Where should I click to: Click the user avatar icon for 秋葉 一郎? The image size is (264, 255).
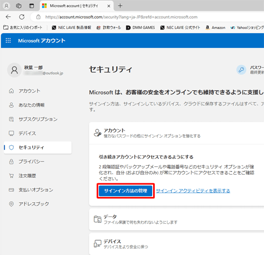pos(14,70)
